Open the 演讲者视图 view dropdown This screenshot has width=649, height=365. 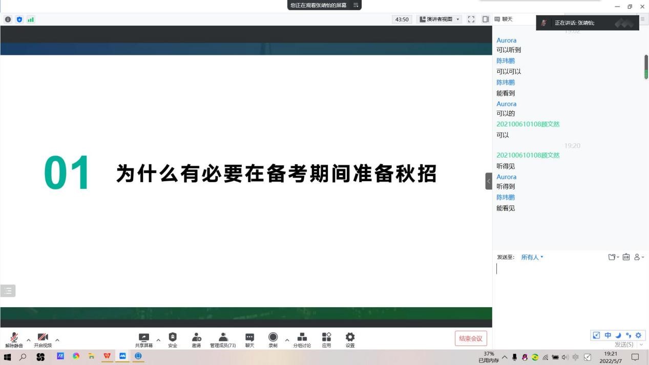coord(440,19)
